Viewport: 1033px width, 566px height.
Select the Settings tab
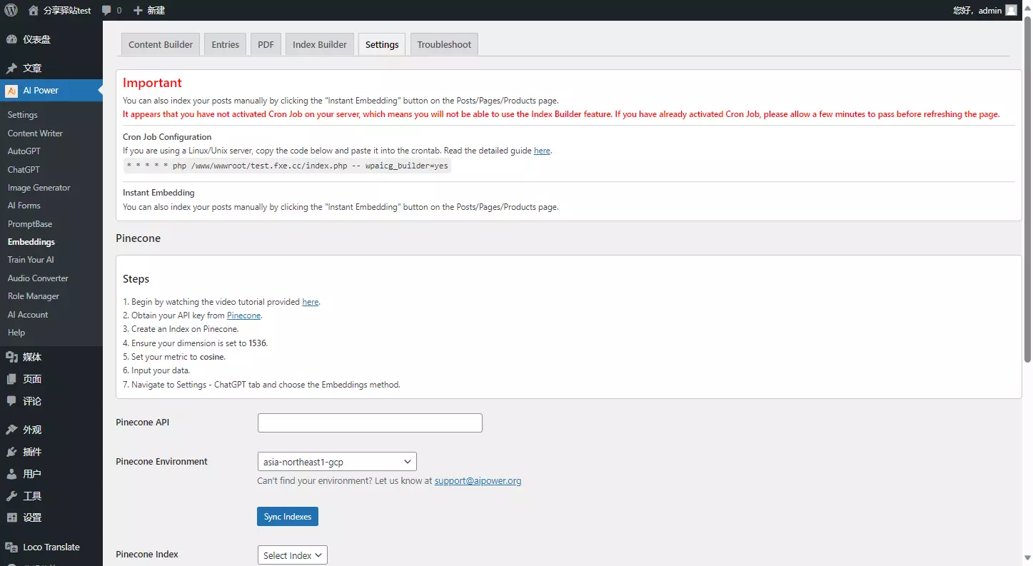(382, 44)
